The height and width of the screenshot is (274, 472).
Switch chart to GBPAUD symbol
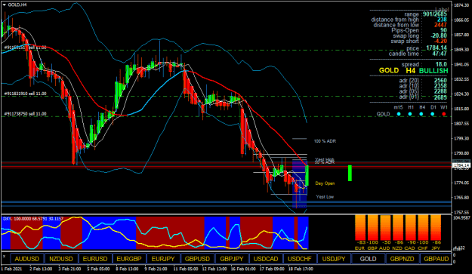pyautogui.click(x=436, y=259)
